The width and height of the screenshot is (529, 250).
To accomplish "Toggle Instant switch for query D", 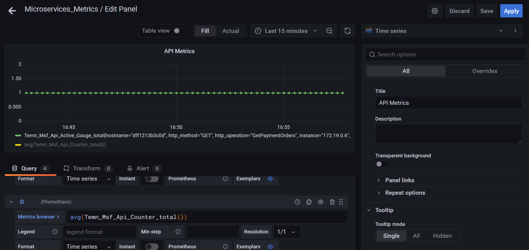I will coord(152,246).
